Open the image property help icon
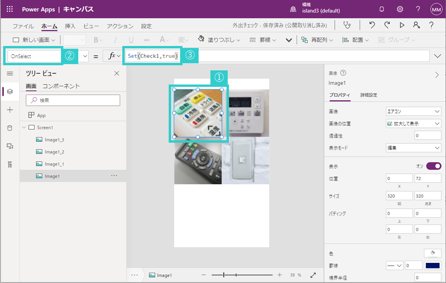The image size is (446, 283). point(343,73)
